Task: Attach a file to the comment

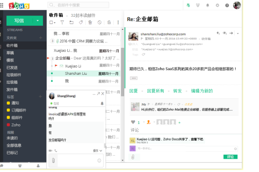Action: coord(133,157)
